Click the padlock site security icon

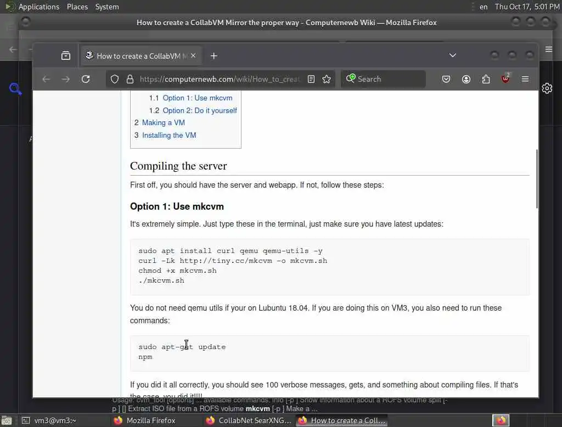(x=130, y=79)
